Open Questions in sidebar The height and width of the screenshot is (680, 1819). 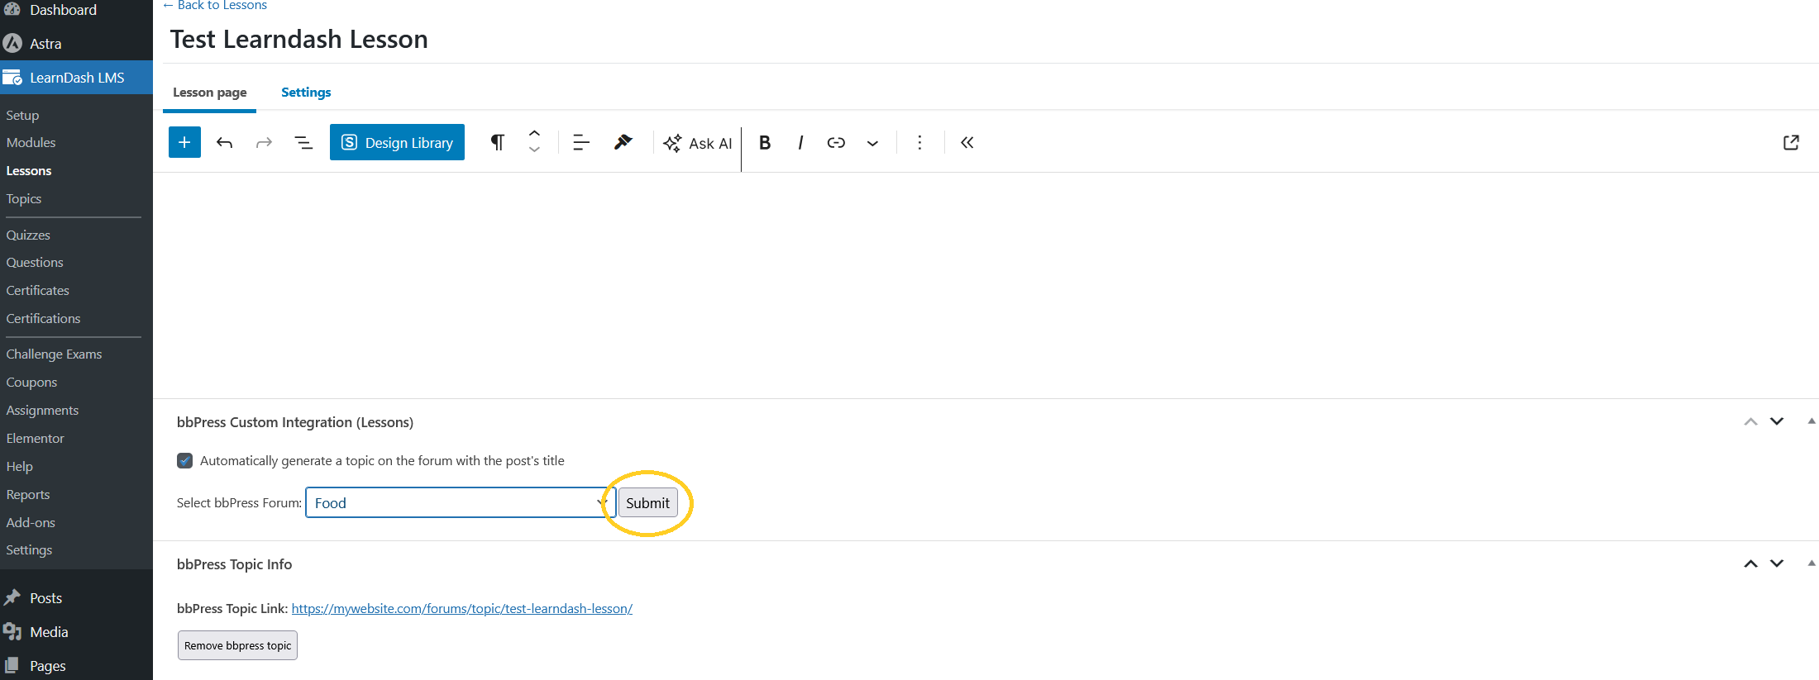coord(35,262)
